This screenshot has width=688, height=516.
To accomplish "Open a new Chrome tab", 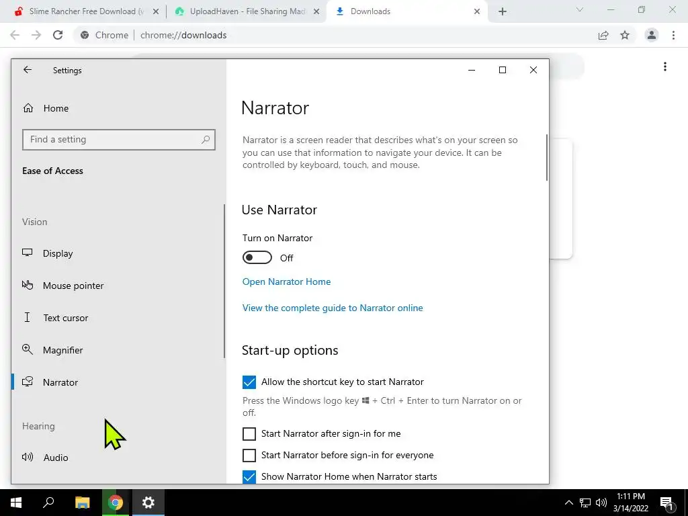I will (x=503, y=12).
